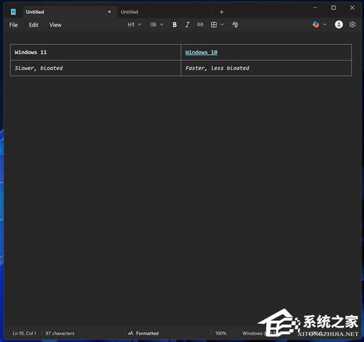The image size is (364, 342).
Task: Expand the list style chevron
Action: click(x=161, y=25)
